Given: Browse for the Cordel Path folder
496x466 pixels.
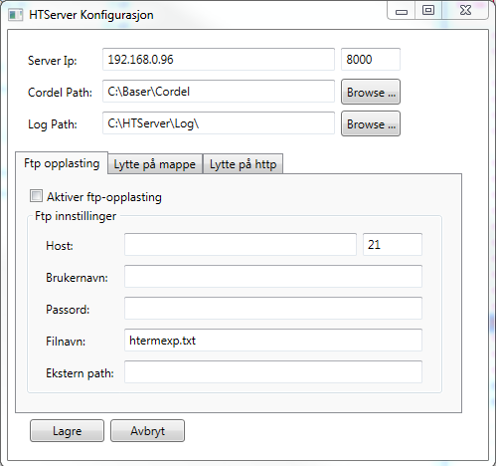Looking at the screenshot, I should click(x=371, y=92).
